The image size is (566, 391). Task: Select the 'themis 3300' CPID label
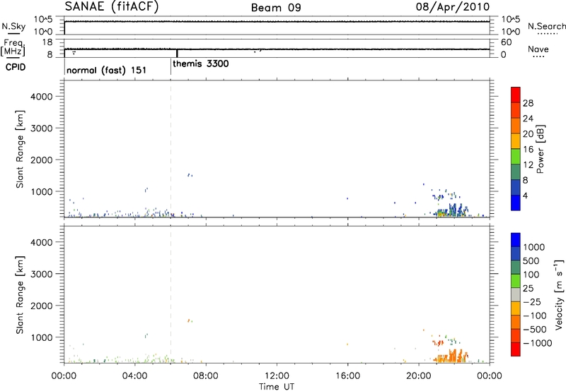pos(201,64)
